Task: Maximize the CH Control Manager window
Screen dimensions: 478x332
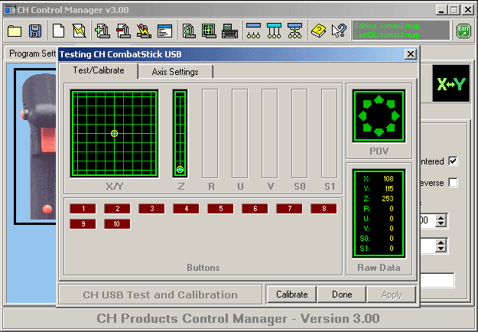Action: 454,10
